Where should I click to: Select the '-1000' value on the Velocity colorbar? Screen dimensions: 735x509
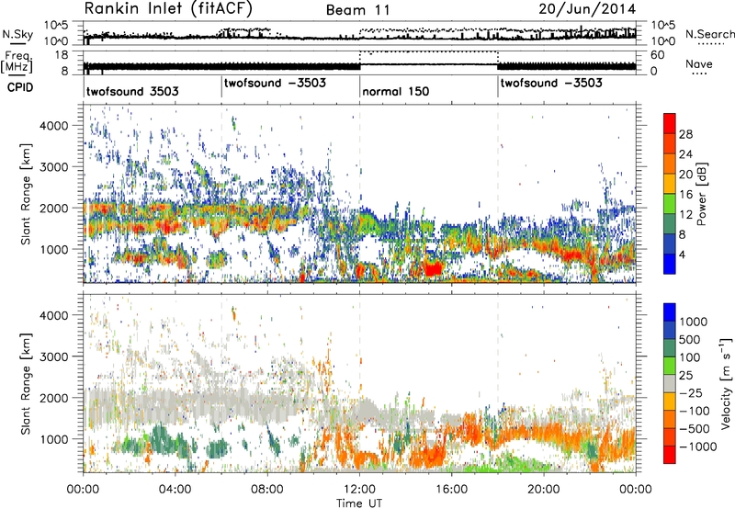point(698,447)
